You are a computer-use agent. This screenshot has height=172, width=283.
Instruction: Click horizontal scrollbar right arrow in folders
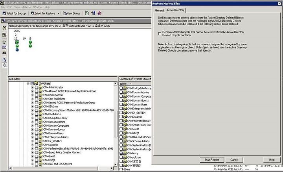click(112, 168)
